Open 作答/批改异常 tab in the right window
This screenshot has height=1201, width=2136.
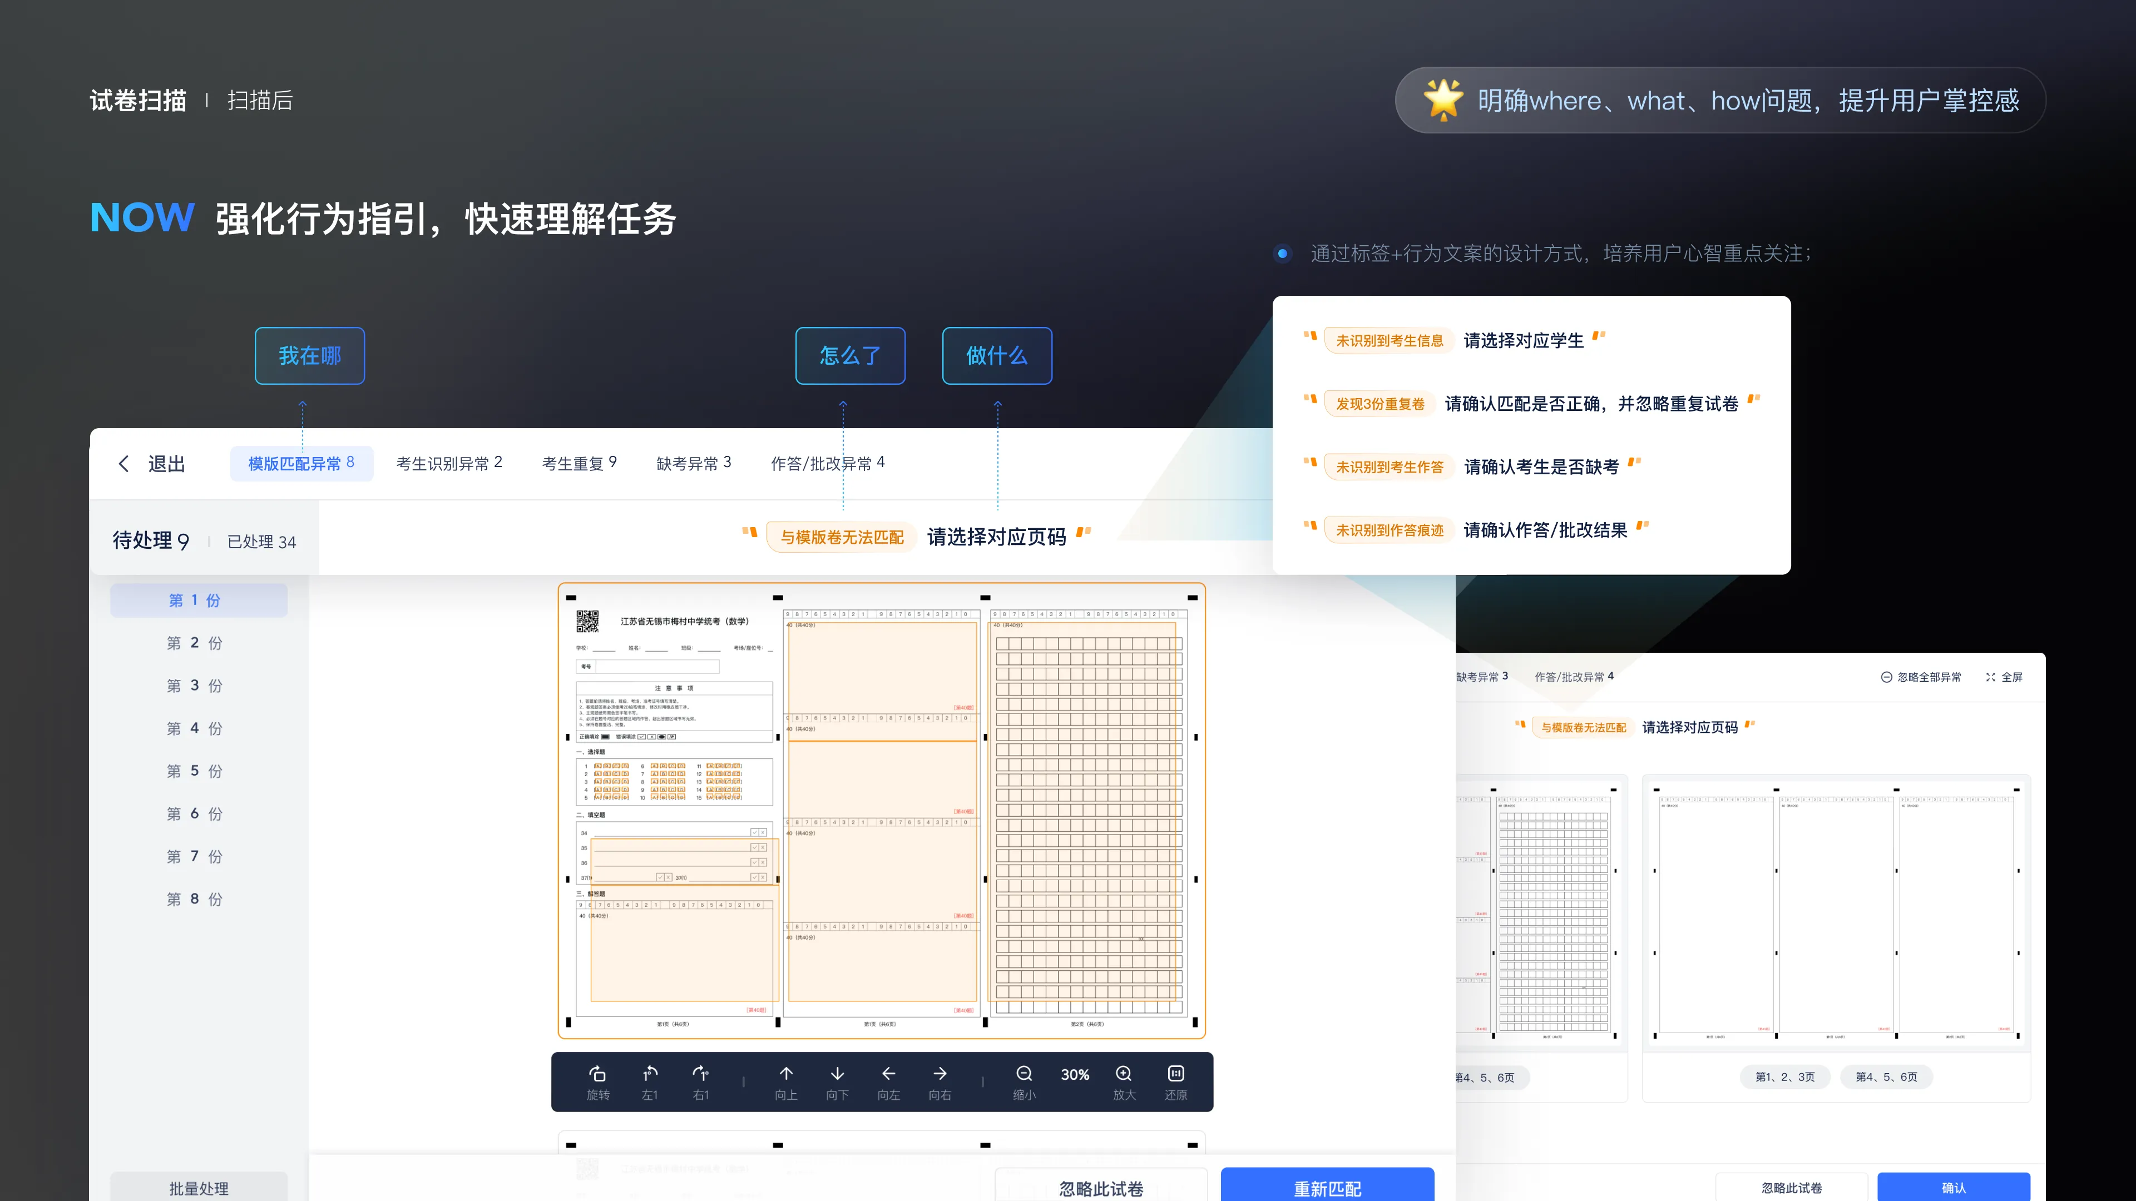1574,677
